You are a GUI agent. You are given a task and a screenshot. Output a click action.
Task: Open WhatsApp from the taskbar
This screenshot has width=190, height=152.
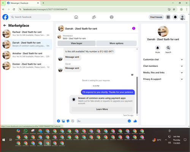pyautogui.click(x=25, y=131)
